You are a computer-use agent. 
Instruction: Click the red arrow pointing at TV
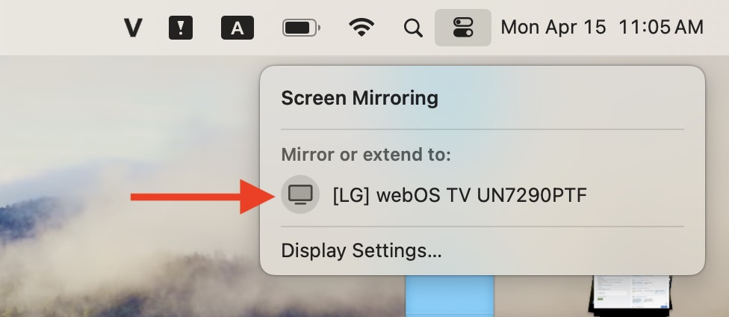coord(203,197)
